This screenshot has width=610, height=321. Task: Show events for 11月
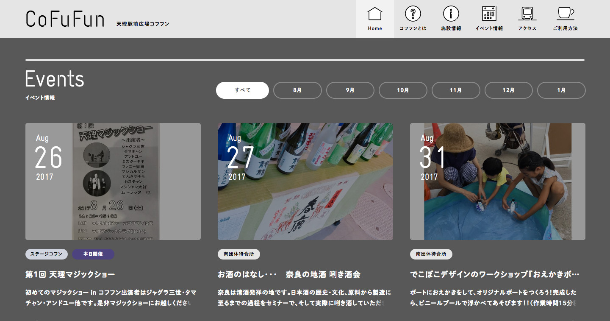click(456, 90)
